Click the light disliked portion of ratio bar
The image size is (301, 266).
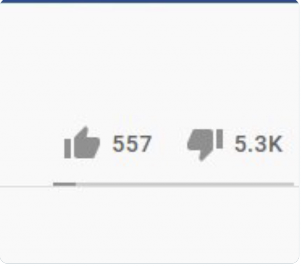coord(185,184)
